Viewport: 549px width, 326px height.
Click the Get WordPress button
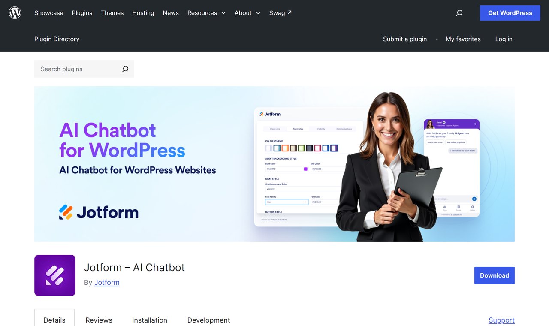pyautogui.click(x=510, y=13)
